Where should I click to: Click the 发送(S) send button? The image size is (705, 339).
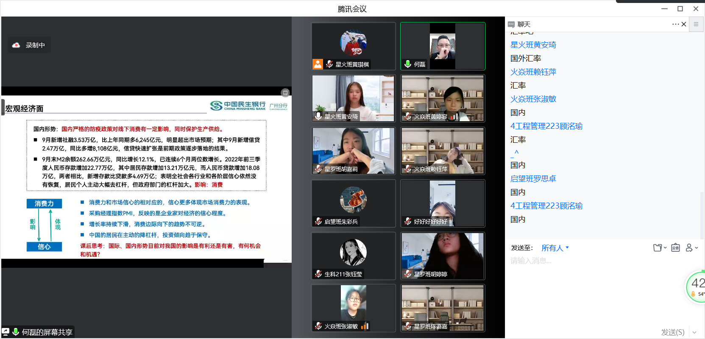click(x=672, y=332)
